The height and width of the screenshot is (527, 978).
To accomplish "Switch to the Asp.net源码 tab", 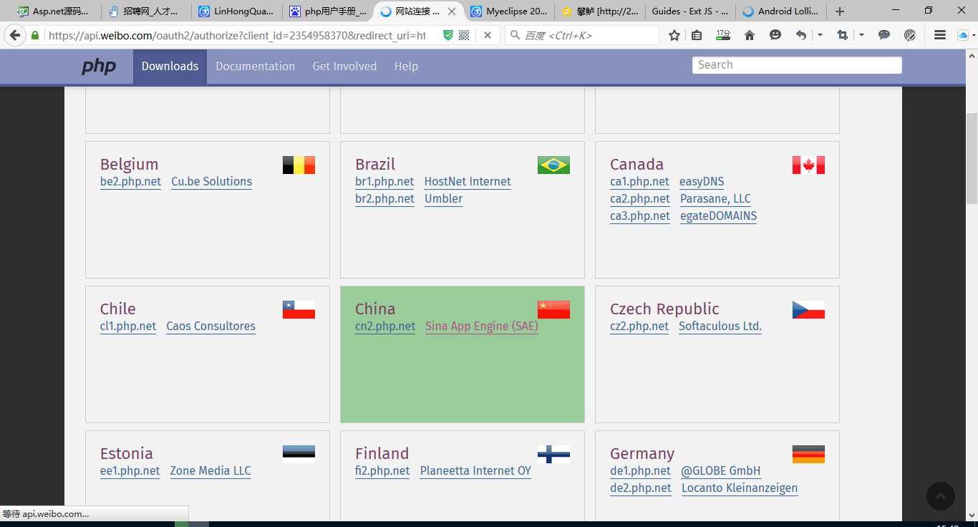I will point(55,11).
